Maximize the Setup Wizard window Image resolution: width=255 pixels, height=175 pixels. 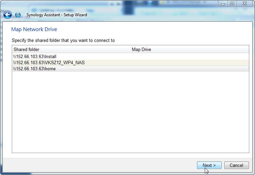pos(232,3)
